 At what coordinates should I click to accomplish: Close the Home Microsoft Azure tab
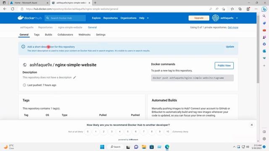click(47, 3)
